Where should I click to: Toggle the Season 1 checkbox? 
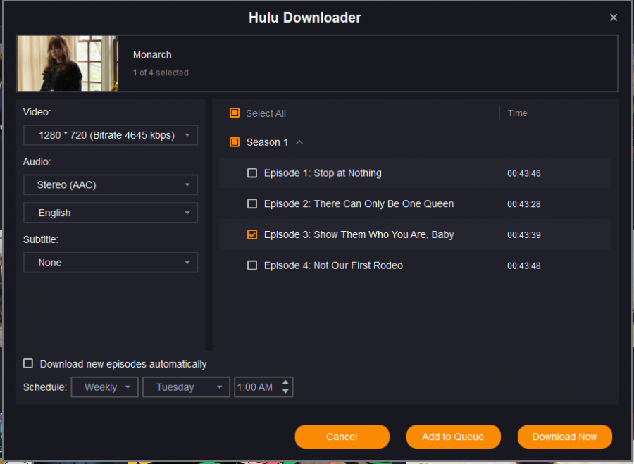point(235,142)
